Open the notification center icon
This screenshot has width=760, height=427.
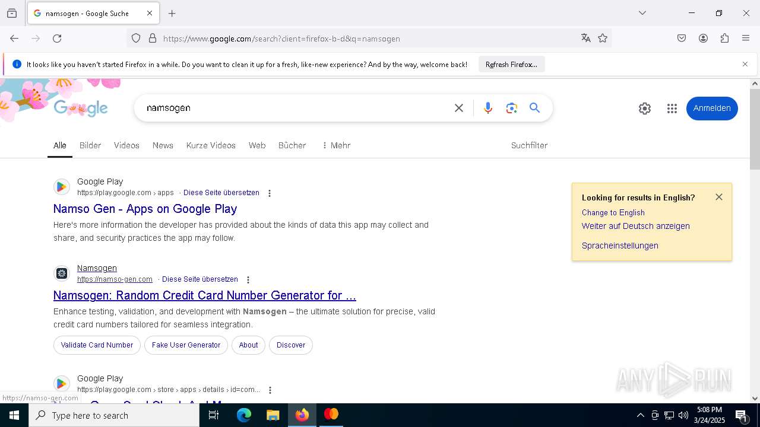click(x=742, y=415)
